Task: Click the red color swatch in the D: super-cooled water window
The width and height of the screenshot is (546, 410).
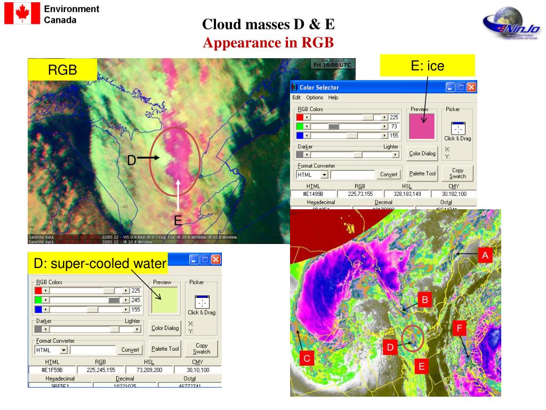Action: click(38, 290)
